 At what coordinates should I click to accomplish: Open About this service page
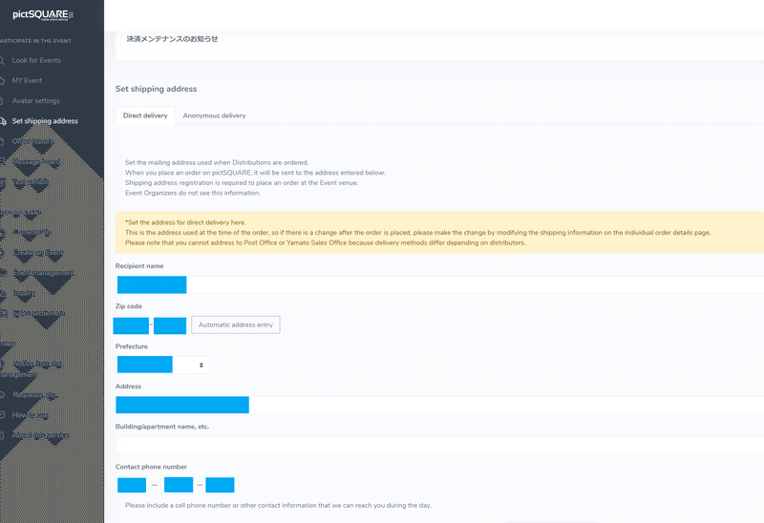[41, 435]
